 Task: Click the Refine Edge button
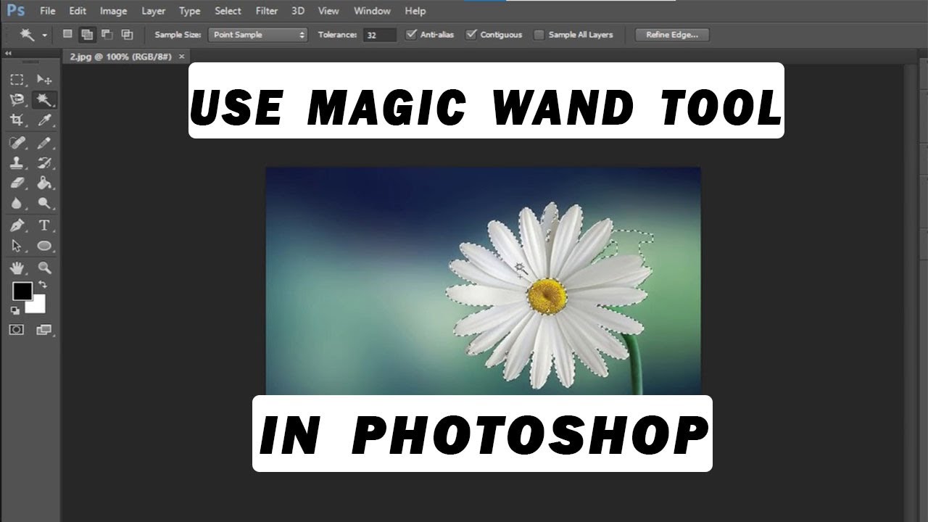pos(672,34)
